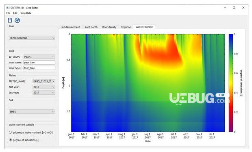Maximize the Crop Editor window
The image size is (252, 152).
click(234, 8)
